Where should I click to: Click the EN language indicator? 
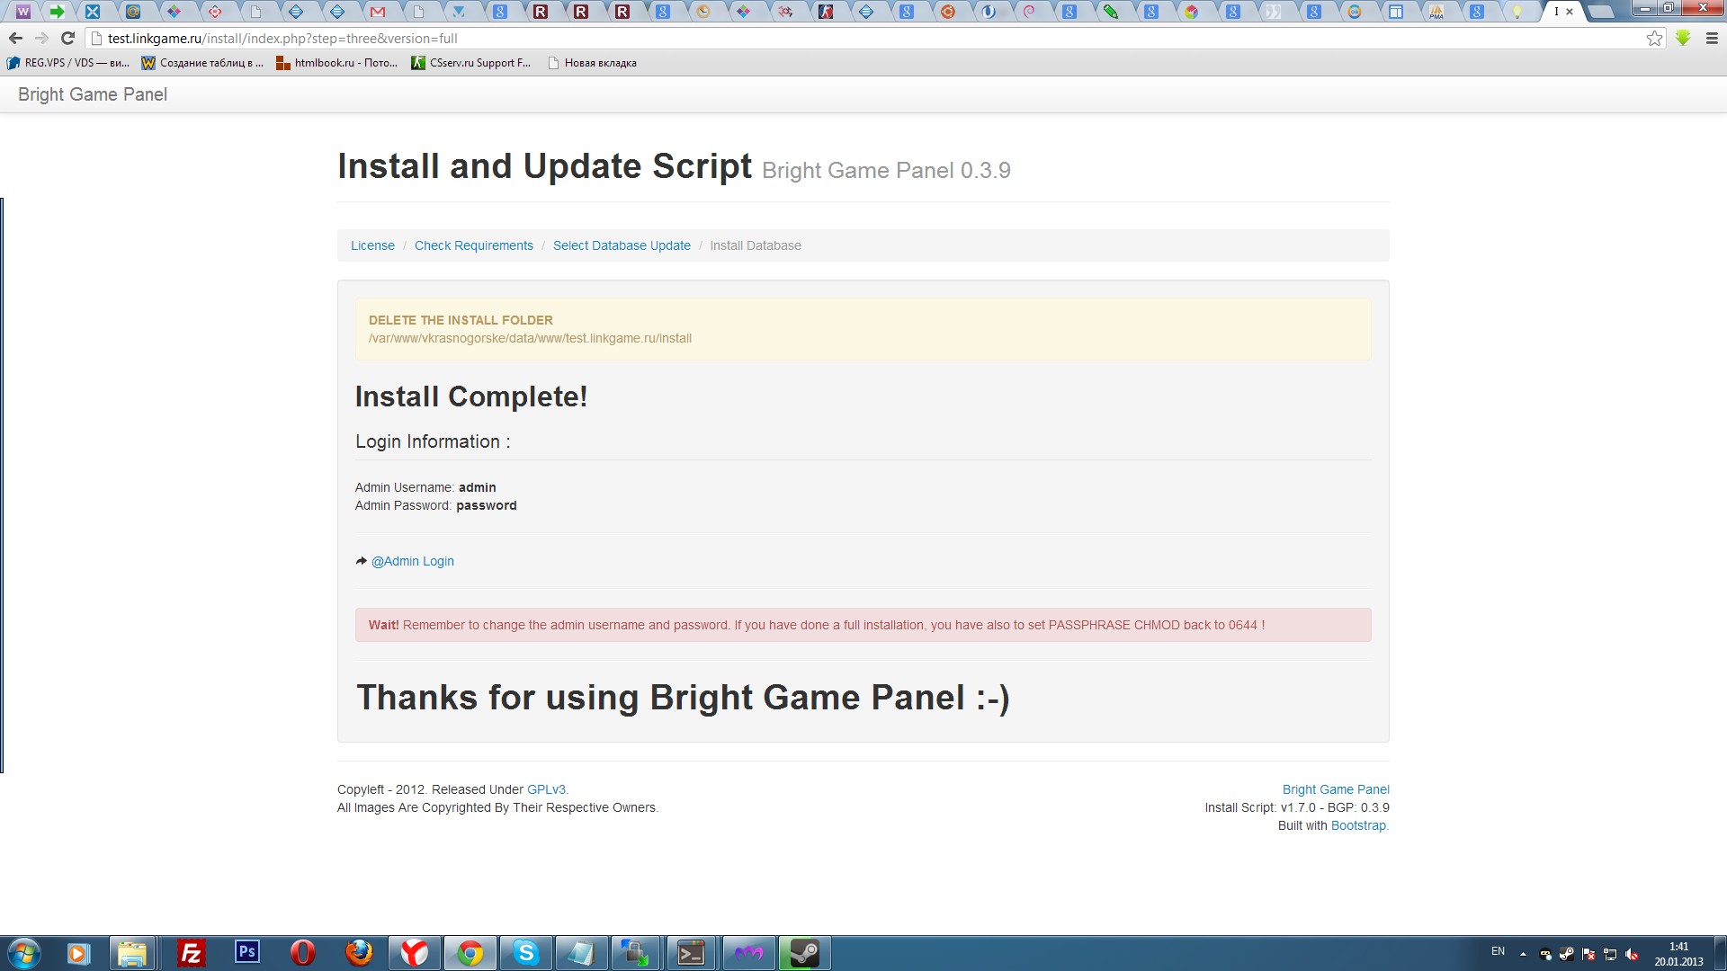pos(1498,951)
